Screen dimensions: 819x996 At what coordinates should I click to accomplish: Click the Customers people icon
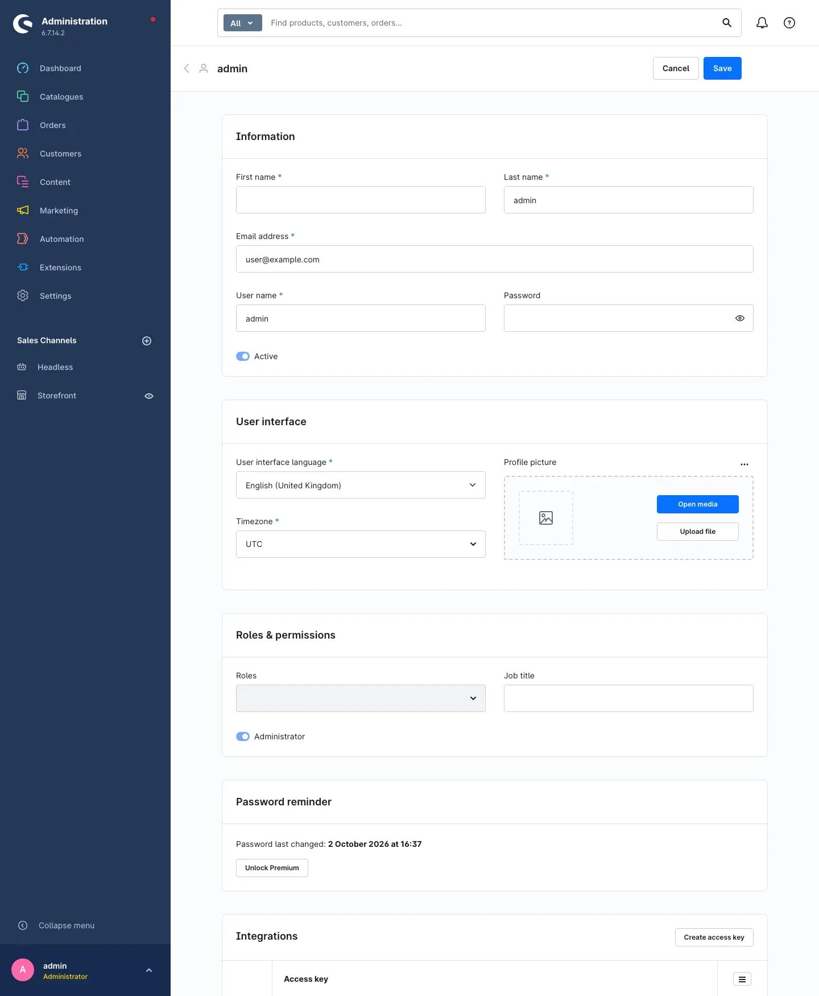tap(23, 154)
